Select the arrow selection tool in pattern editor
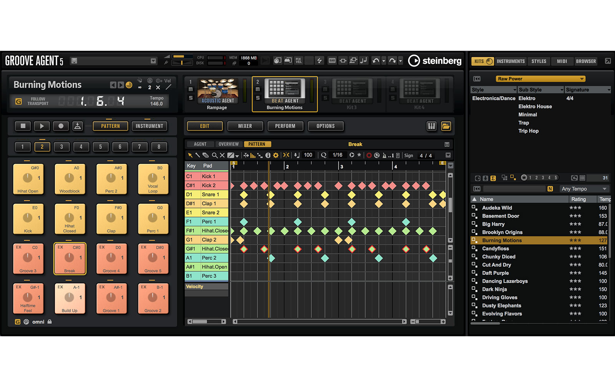Screen dimensions: 615x387 coord(190,155)
